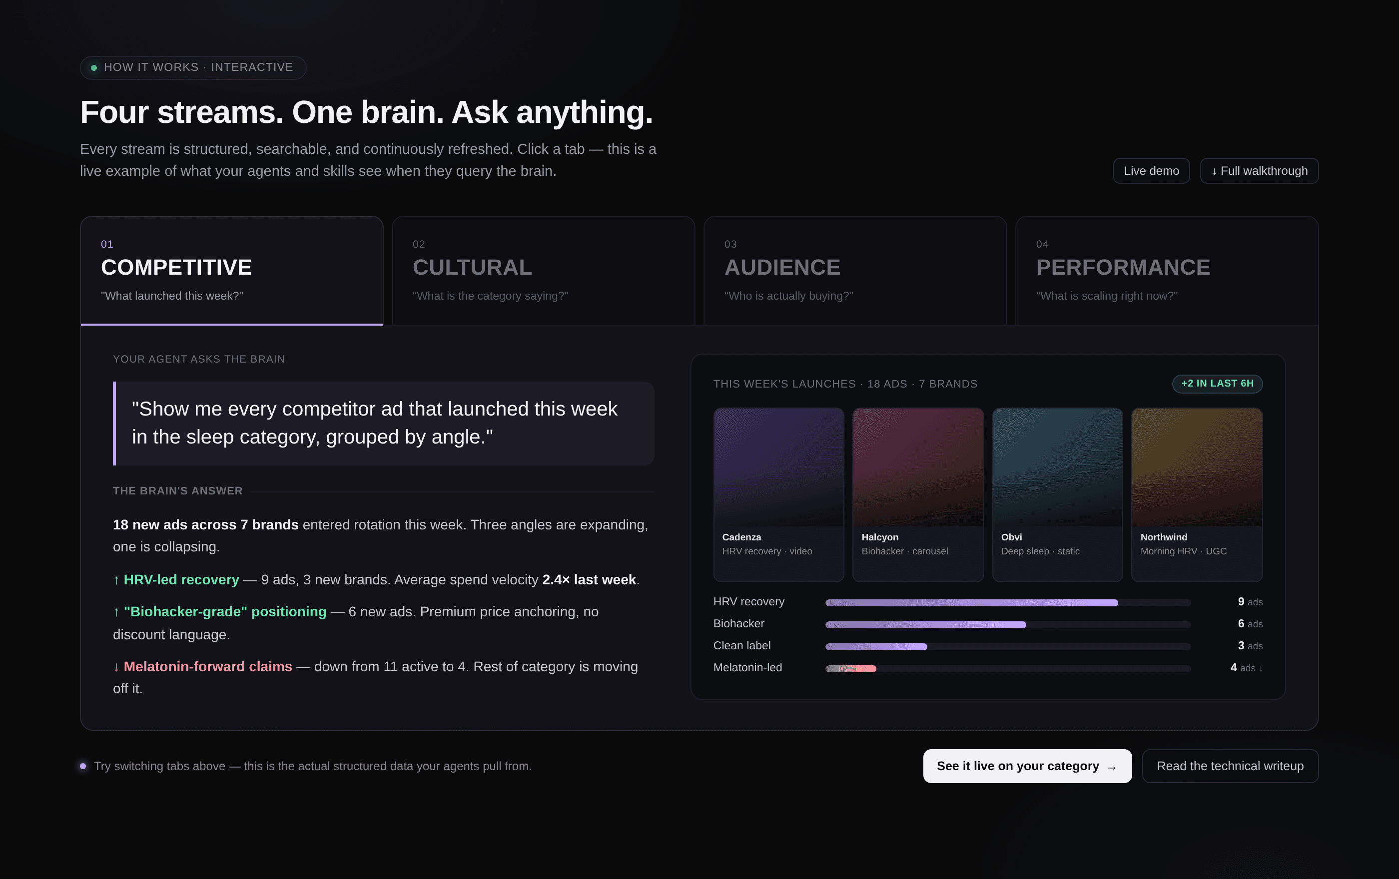Viewport: 1399px width, 879px height.
Task: Open the Competitive stream tab
Action: pyautogui.click(x=231, y=270)
